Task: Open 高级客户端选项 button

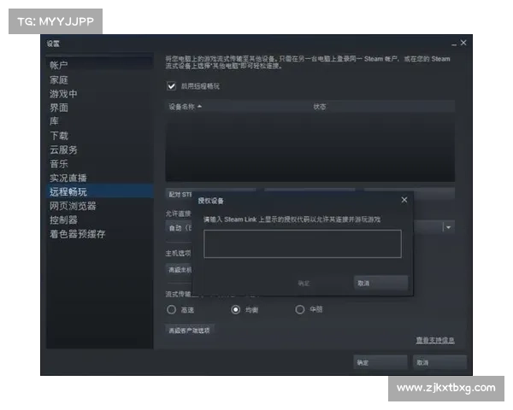Action: pos(189,331)
